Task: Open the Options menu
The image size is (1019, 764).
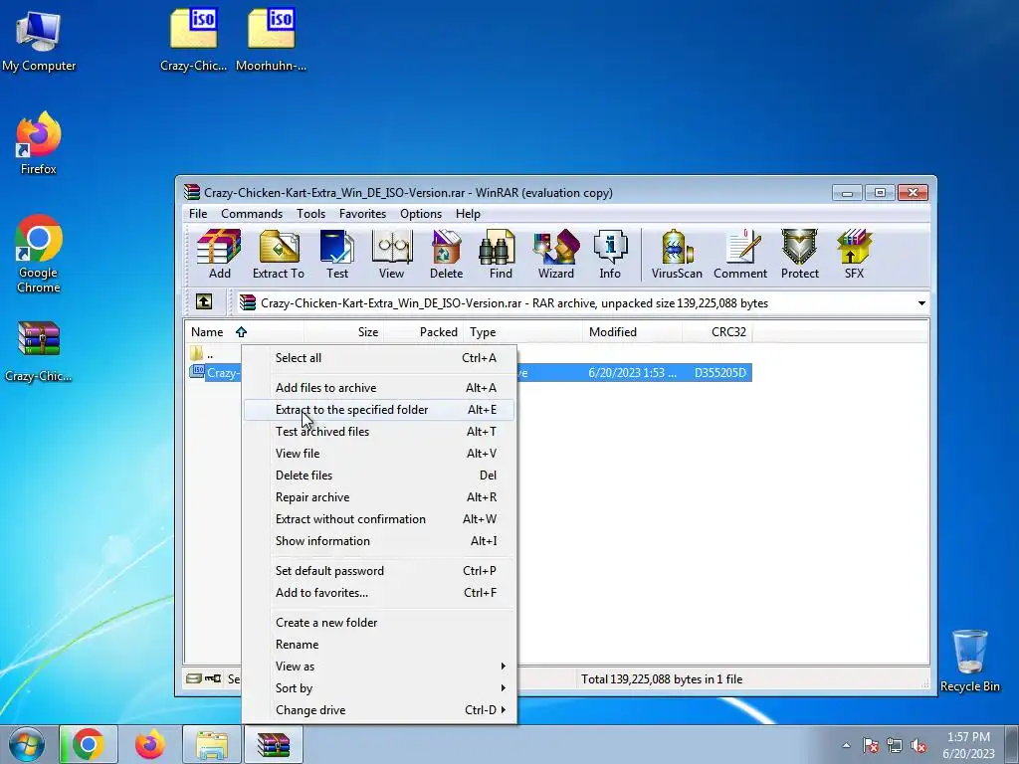Action: [421, 214]
